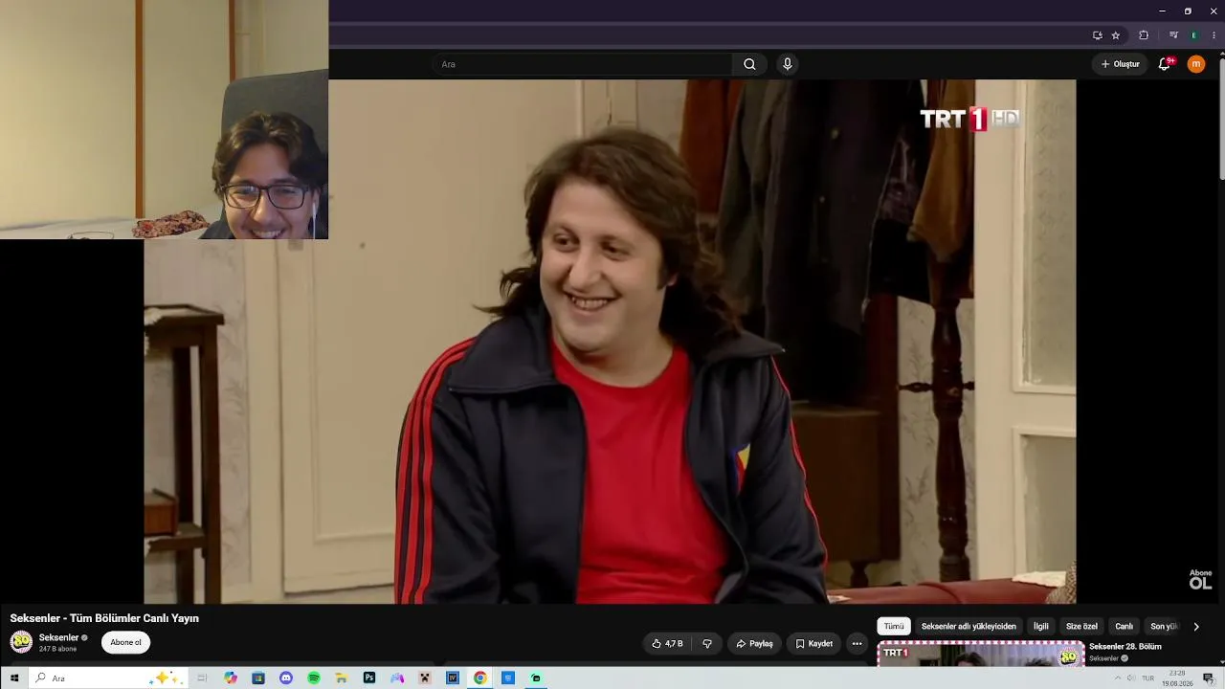Click the YouTube Ara search field
Image resolution: width=1225 pixels, height=689 pixels.
[x=582, y=64]
